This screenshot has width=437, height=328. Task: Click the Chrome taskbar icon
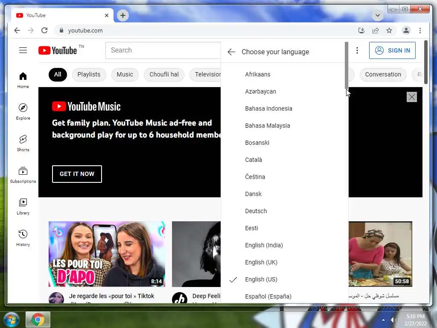point(38,319)
